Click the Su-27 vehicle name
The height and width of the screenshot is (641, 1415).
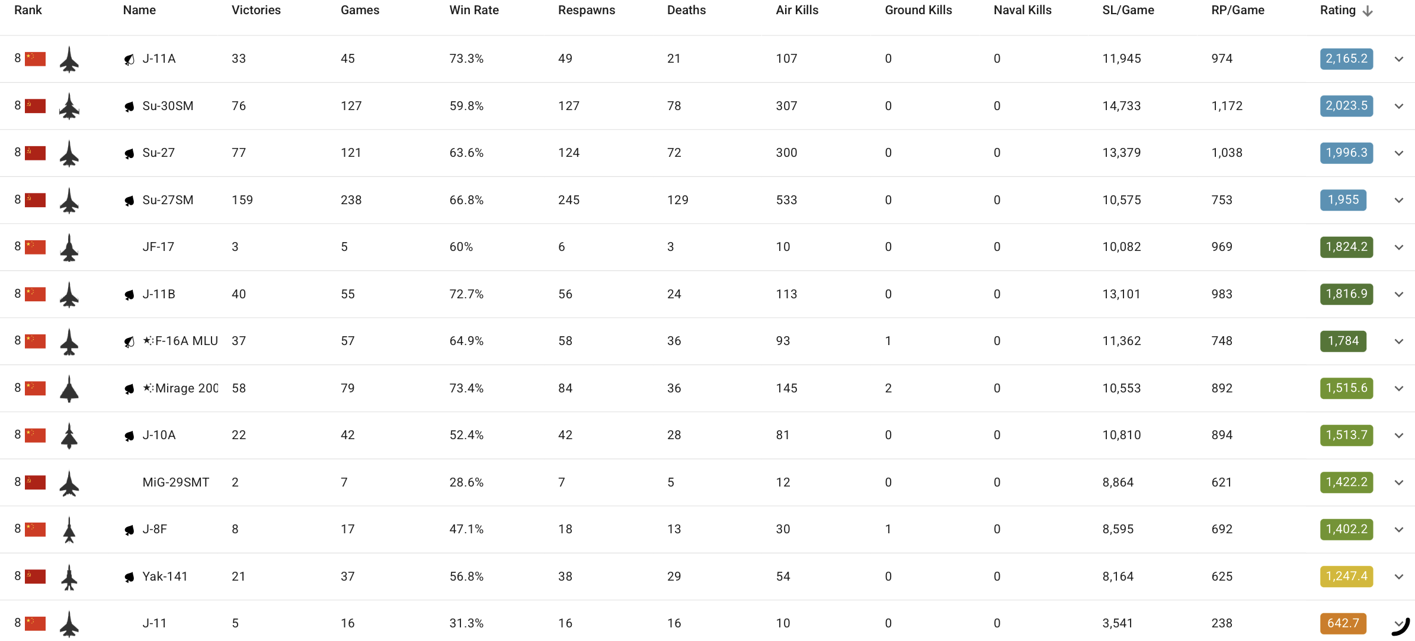point(159,153)
